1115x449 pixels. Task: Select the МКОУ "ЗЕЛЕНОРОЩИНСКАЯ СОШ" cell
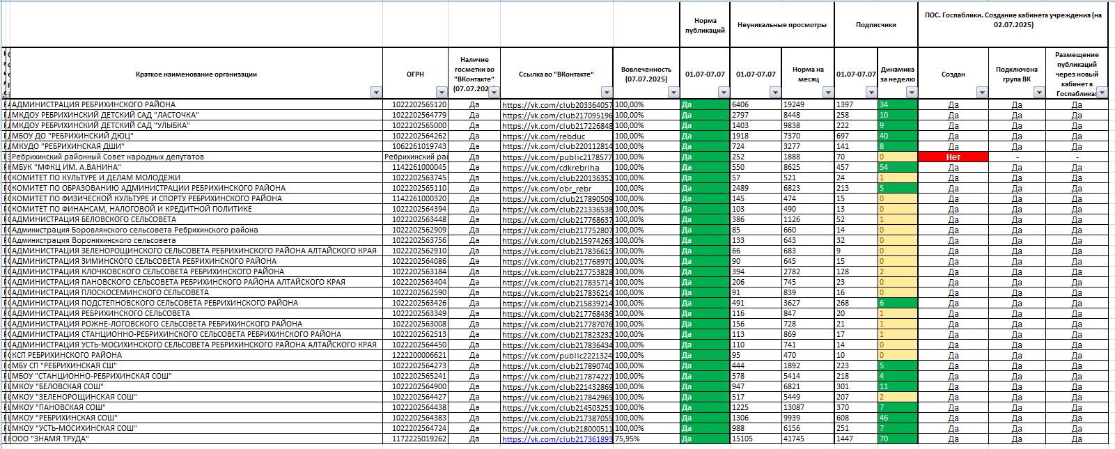tap(196, 397)
